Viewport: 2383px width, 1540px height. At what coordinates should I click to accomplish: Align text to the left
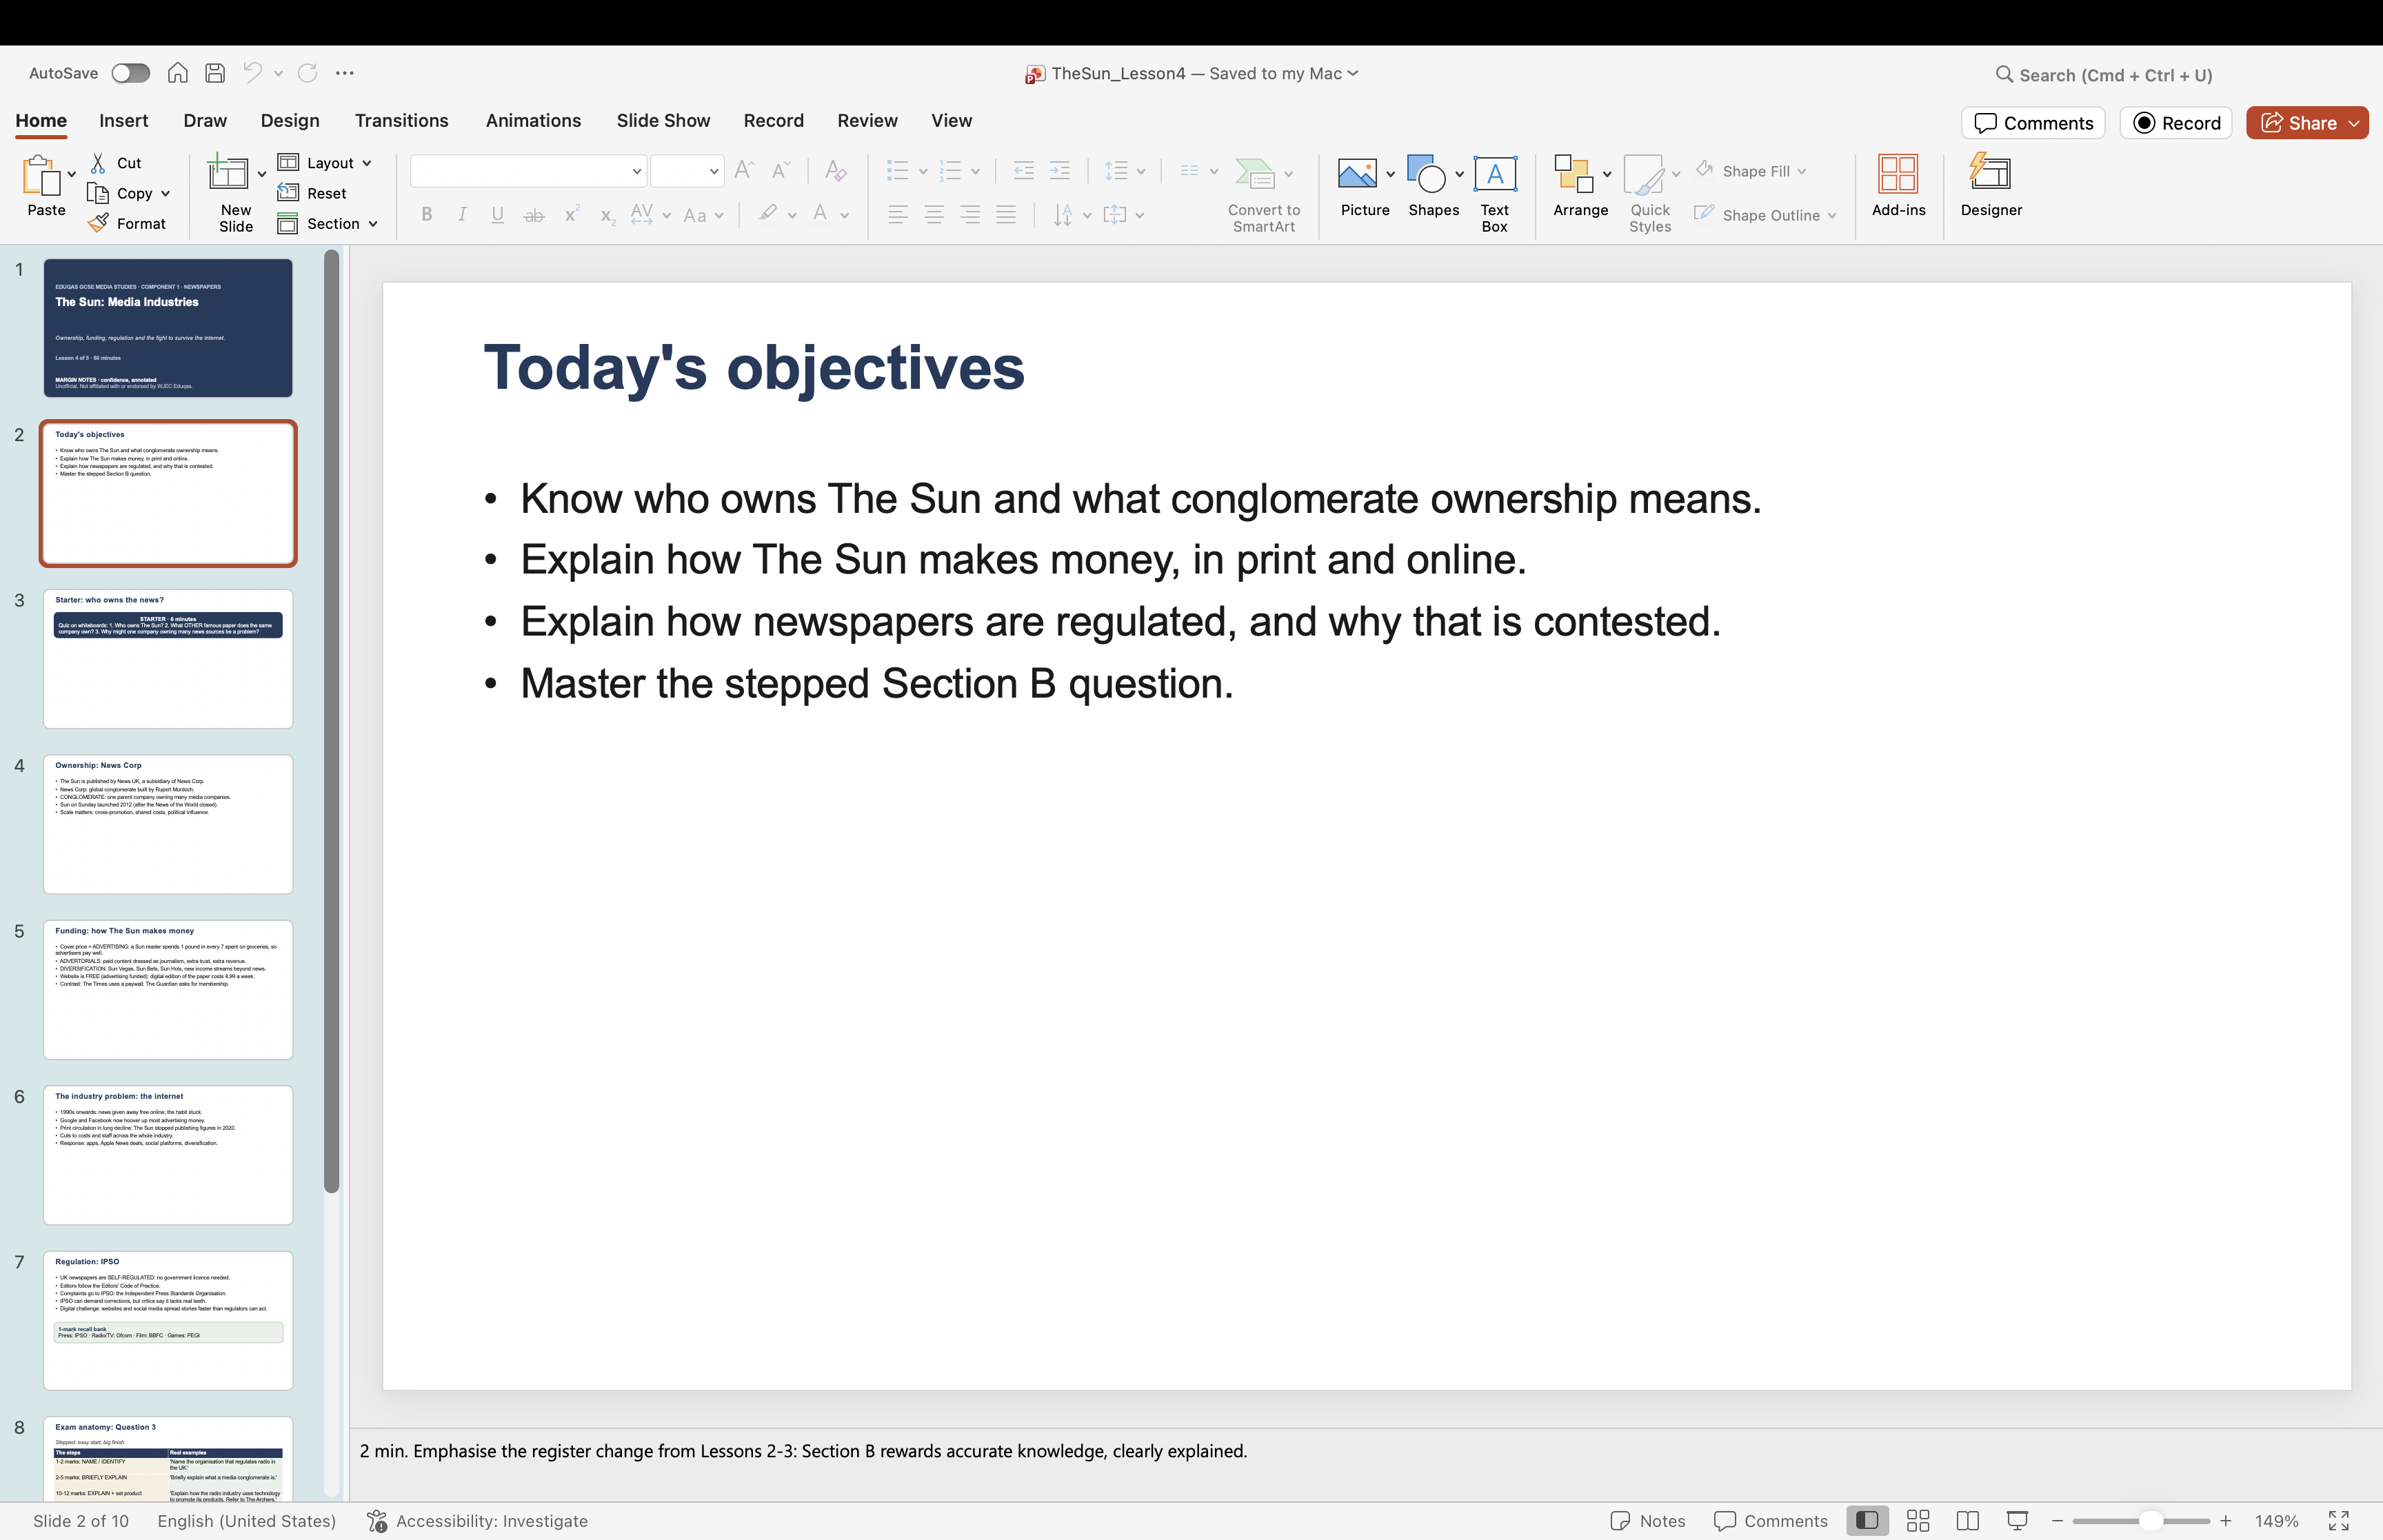point(898,215)
